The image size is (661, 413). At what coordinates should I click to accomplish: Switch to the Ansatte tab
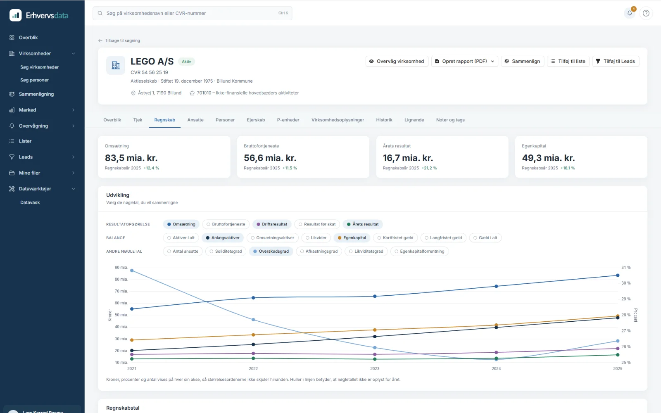click(195, 120)
